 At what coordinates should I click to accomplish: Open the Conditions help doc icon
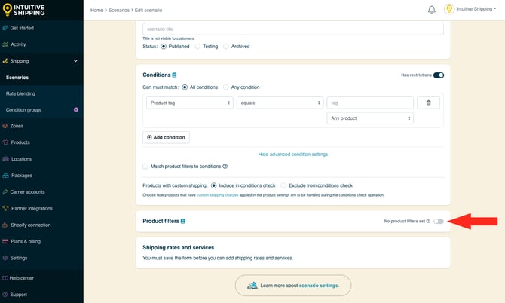(174, 75)
